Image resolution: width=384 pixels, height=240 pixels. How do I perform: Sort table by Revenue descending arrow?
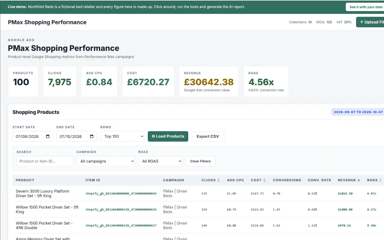pyautogui.click(x=359, y=180)
